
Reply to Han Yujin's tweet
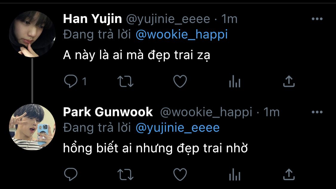71,81
